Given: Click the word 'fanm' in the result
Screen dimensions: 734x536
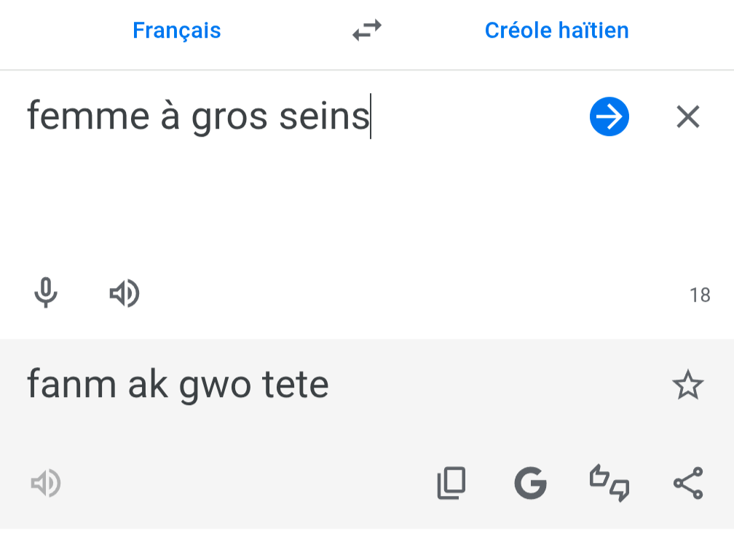Looking at the screenshot, I should click(71, 385).
